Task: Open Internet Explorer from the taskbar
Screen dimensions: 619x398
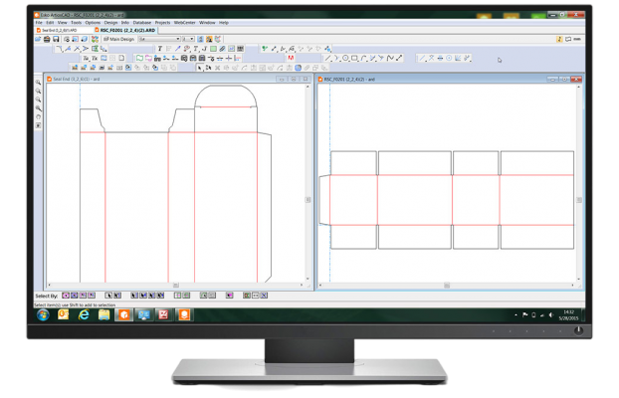Action: 84,314
